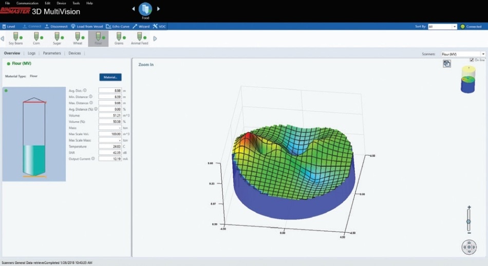Click the Zoom In label in 3D view
The width and height of the screenshot is (488, 266).
146,64
